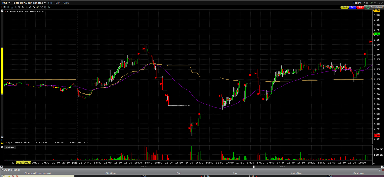Click the yellow vertical range bar on left

point(2,71)
